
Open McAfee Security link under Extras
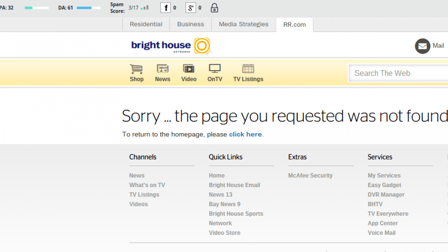(310, 175)
